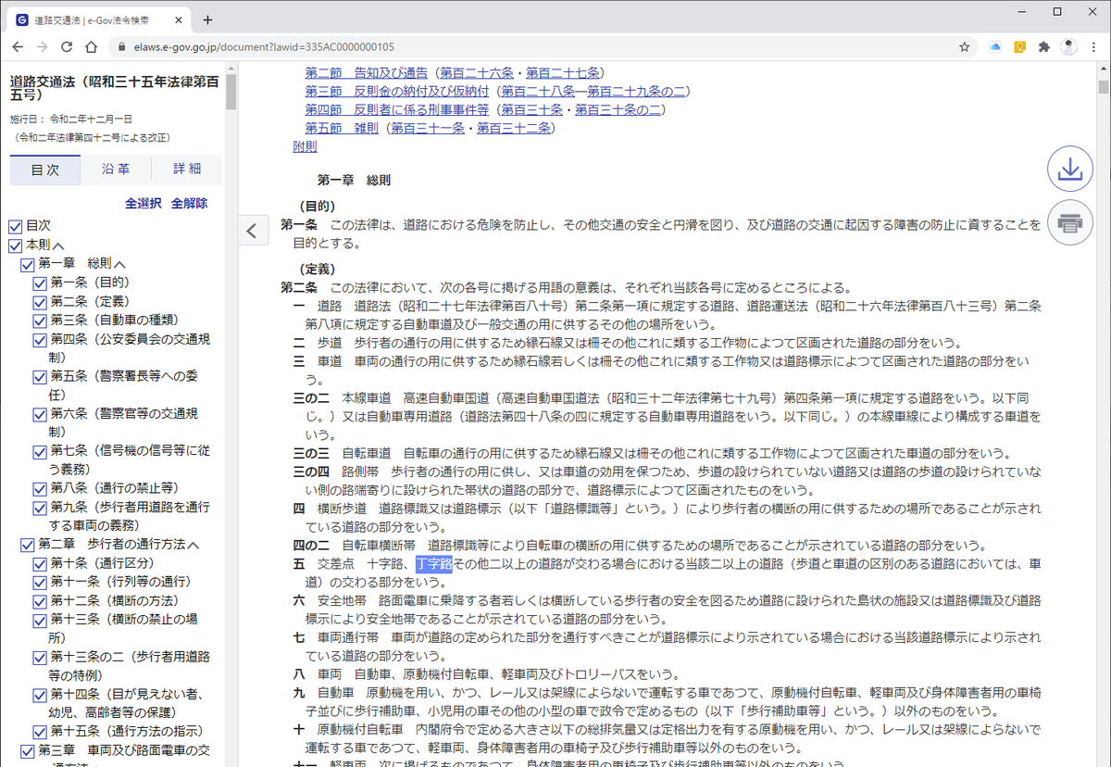Viewport: 1111px width, 767px height.
Task: Click the 全解除 link to deselect all
Action: coord(190,202)
